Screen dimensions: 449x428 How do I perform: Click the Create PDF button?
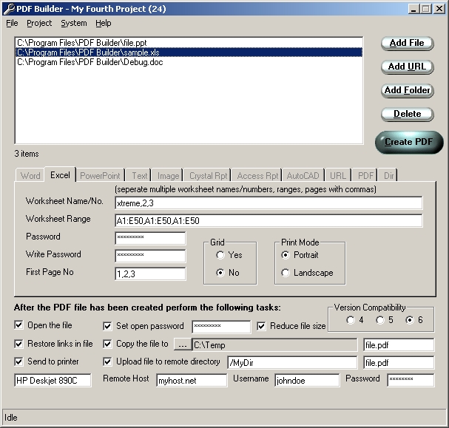pyautogui.click(x=408, y=142)
